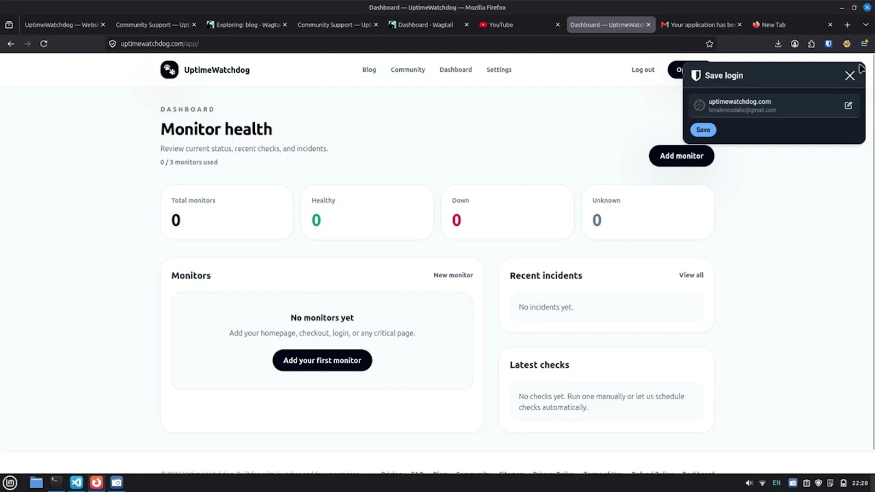Open the Firefox downloads panel
Image resolution: width=875 pixels, height=492 pixels.
pyautogui.click(x=778, y=44)
